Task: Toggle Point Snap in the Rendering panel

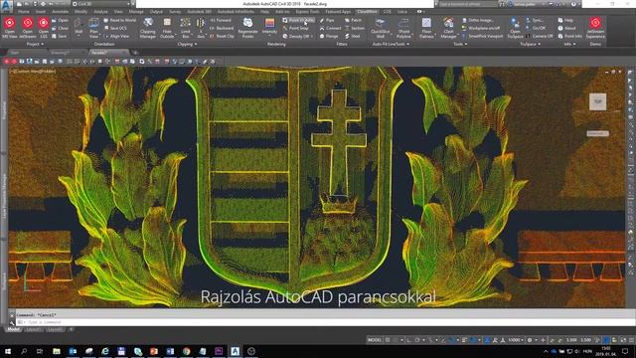Action: click(295, 28)
